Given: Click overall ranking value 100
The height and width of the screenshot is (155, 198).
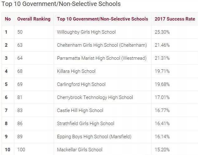Looking at the screenshot, I should click(21, 150).
